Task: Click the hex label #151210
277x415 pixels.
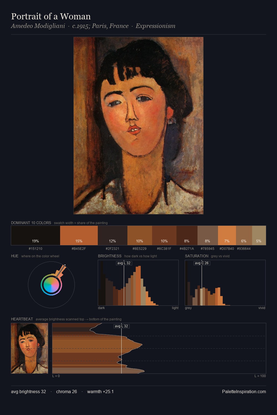Action: pos(35,249)
